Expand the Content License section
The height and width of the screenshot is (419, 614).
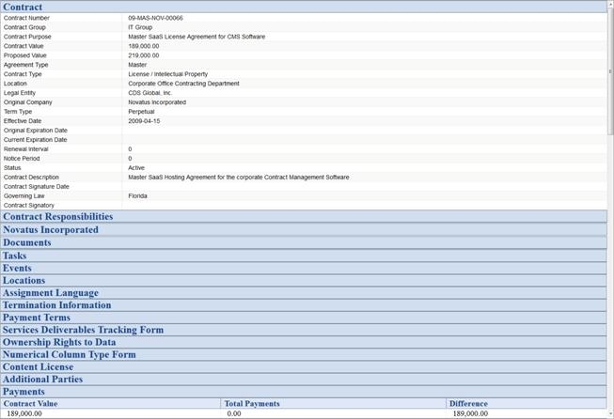click(x=304, y=367)
